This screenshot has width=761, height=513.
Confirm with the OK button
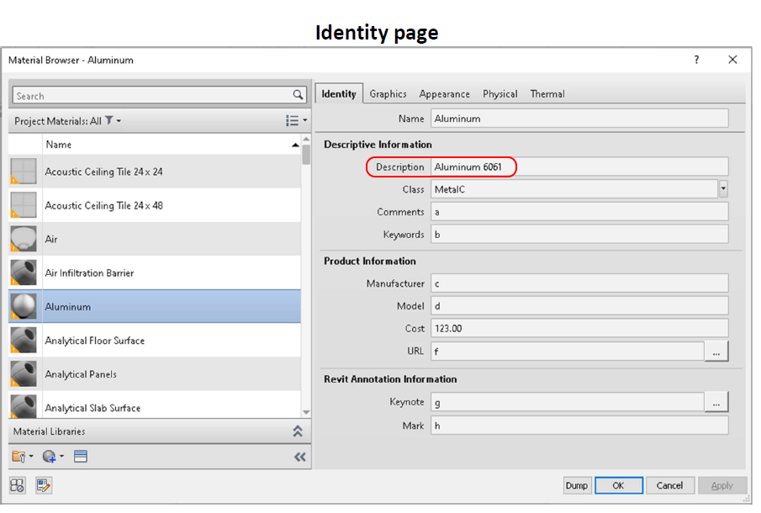pos(618,485)
